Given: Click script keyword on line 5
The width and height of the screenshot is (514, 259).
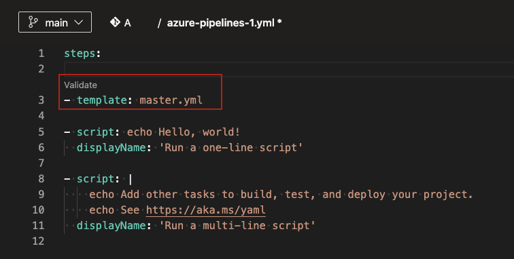Looking at the screenshot, I should click(95, 132).
